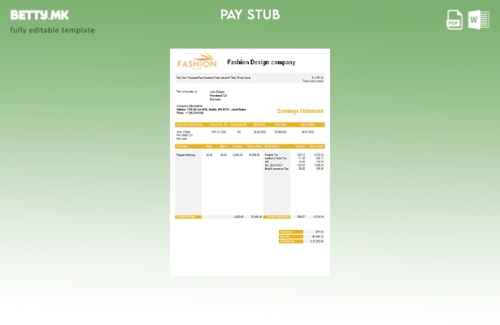
Task: Click the Employee Information yellow header bar
Action: (189, 125)
